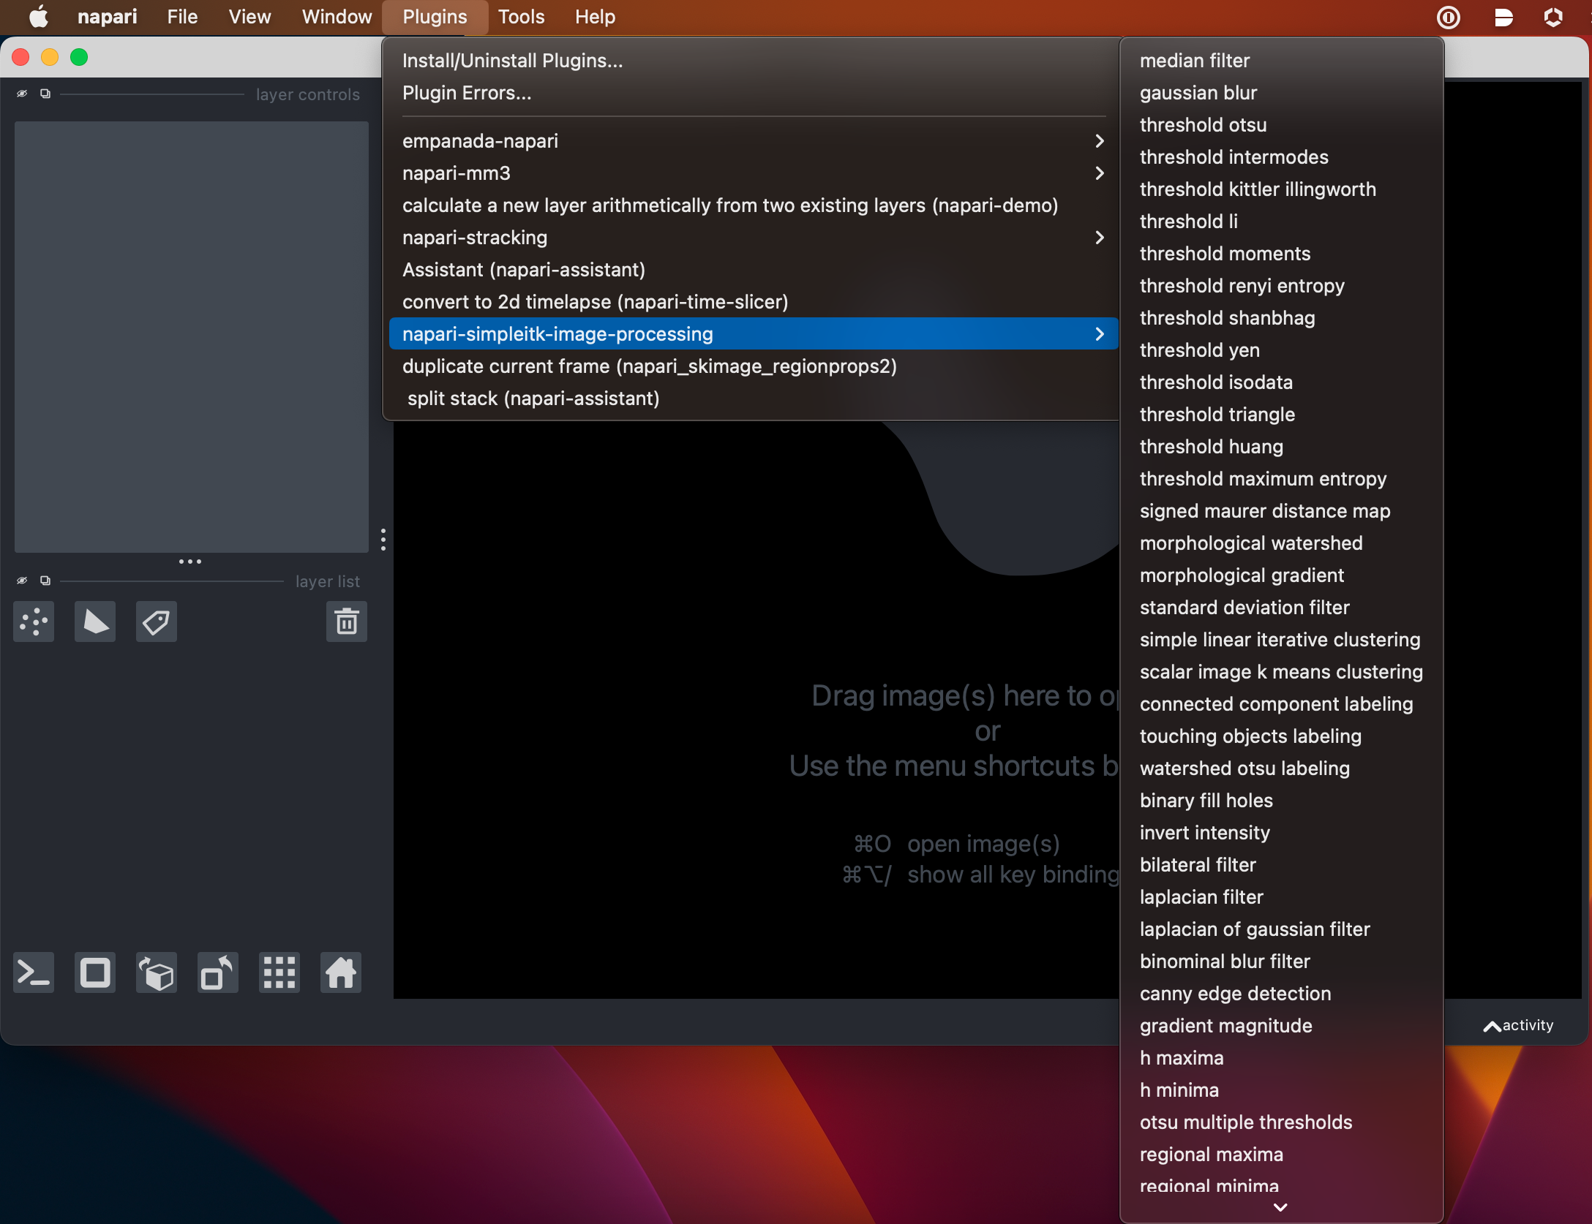Toggle 2D/3D display mode
The width and height of the screenshot is (1592, 1224).
[94, 972]
